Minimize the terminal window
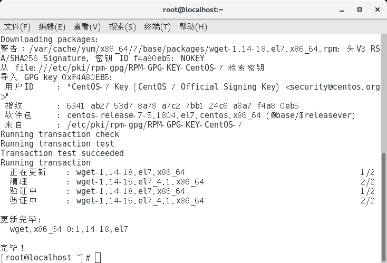 [x=342, y=10]
